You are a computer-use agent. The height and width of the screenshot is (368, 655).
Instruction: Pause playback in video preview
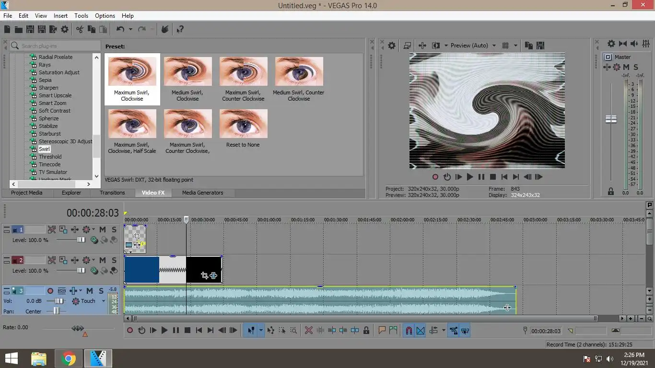click(481, 177)
